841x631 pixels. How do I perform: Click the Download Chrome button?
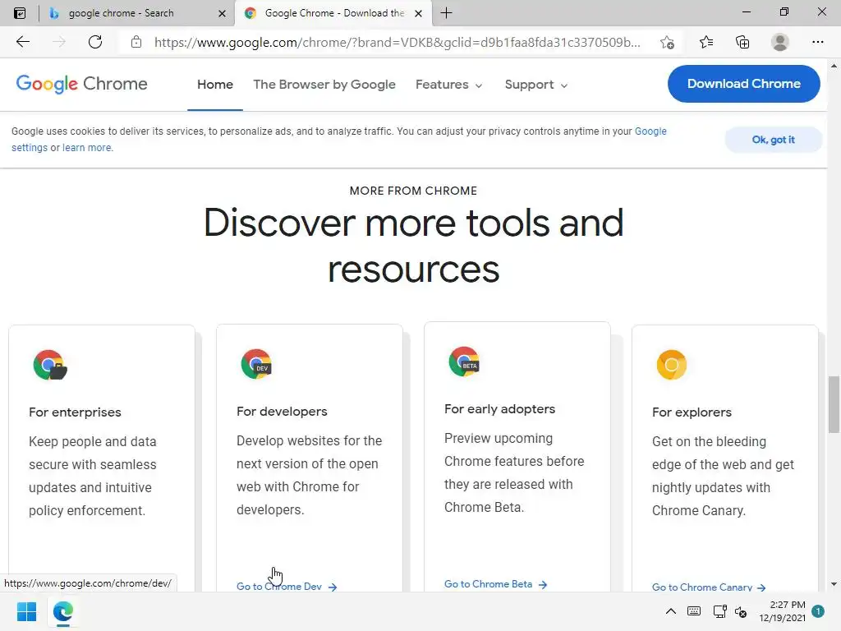(x=744, y=84)
